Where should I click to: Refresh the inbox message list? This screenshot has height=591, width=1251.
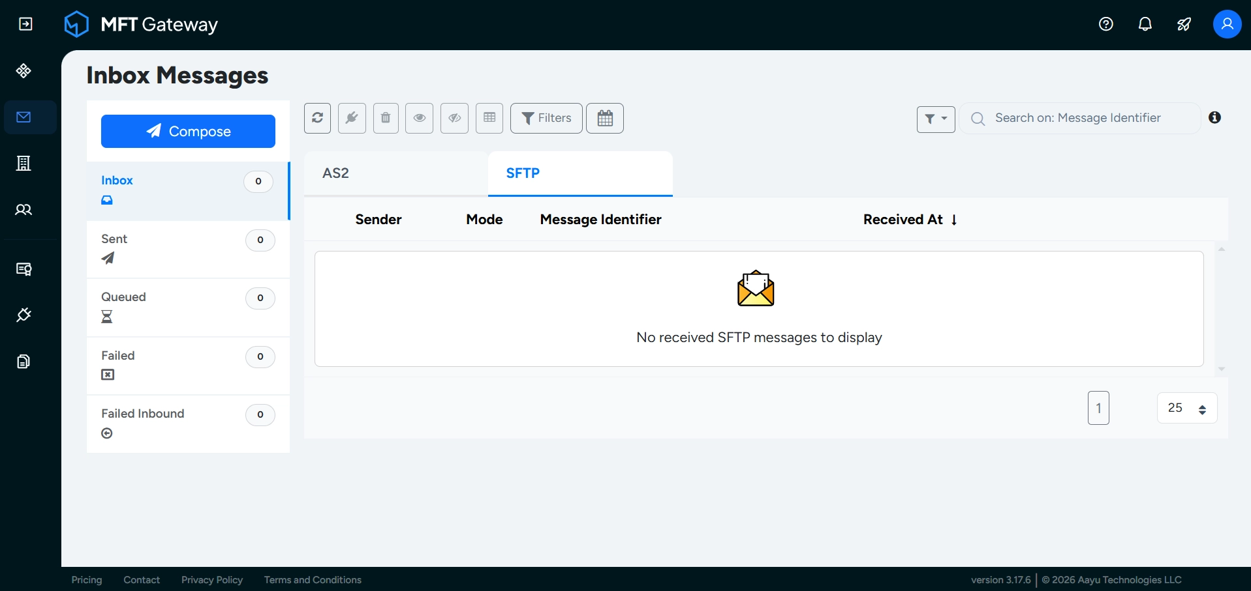(x=317, y=118)
